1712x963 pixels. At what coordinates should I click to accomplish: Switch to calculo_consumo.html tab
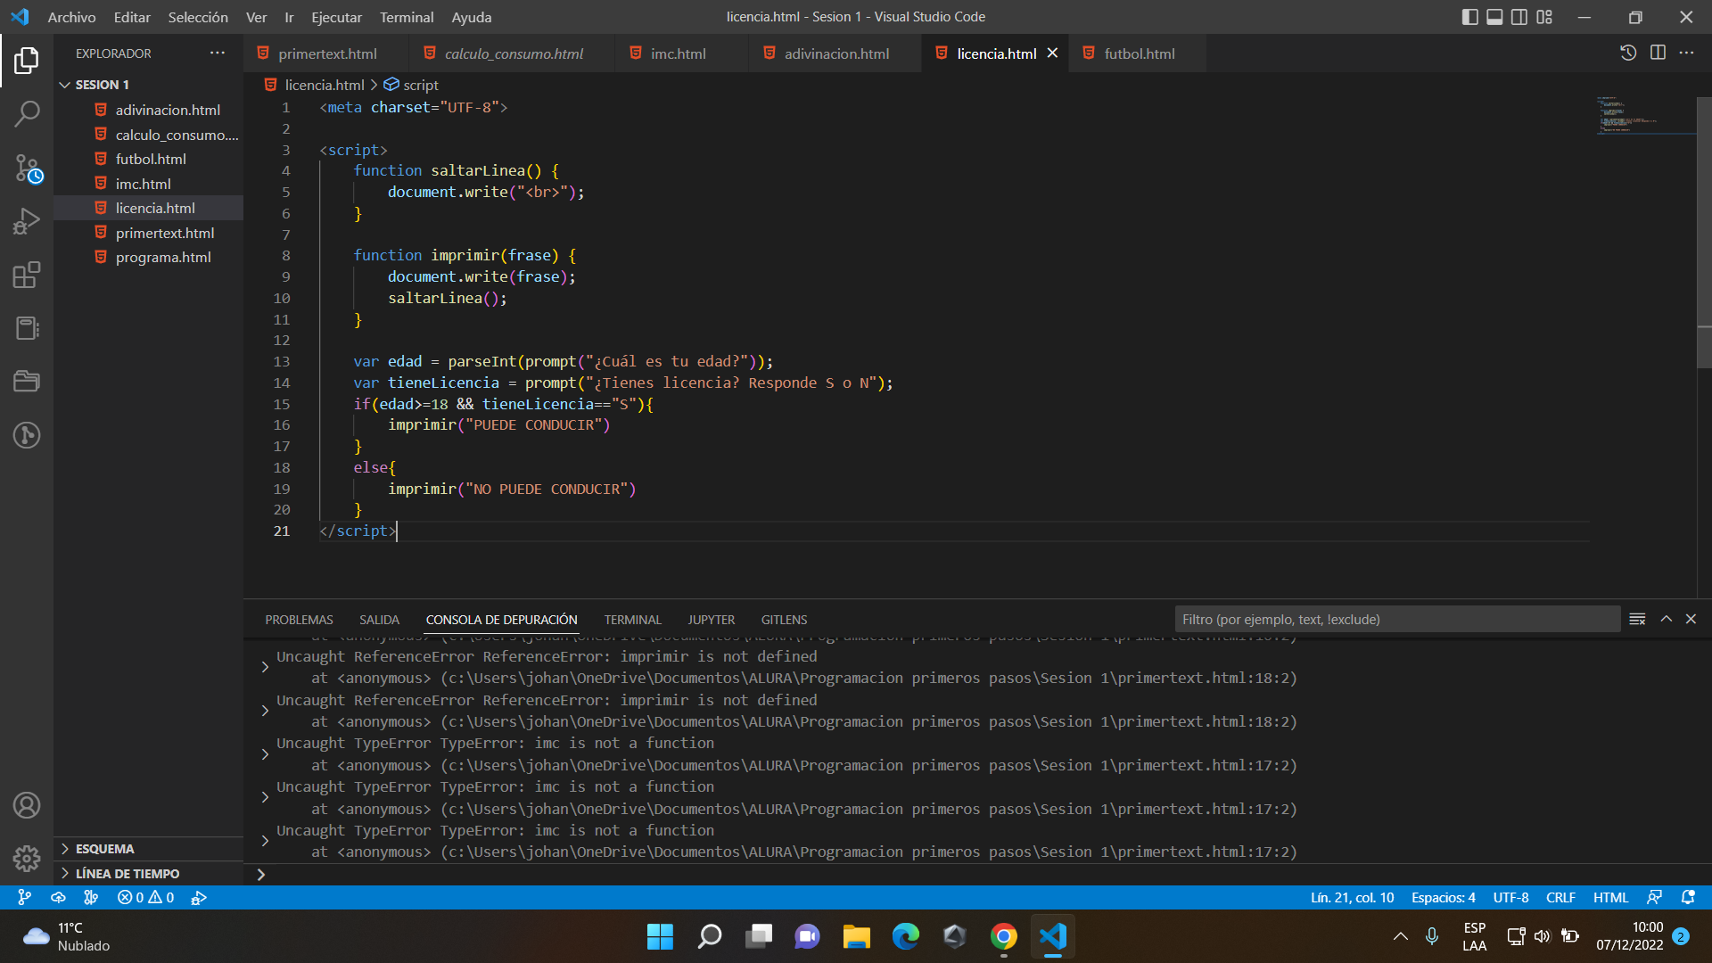513,53
